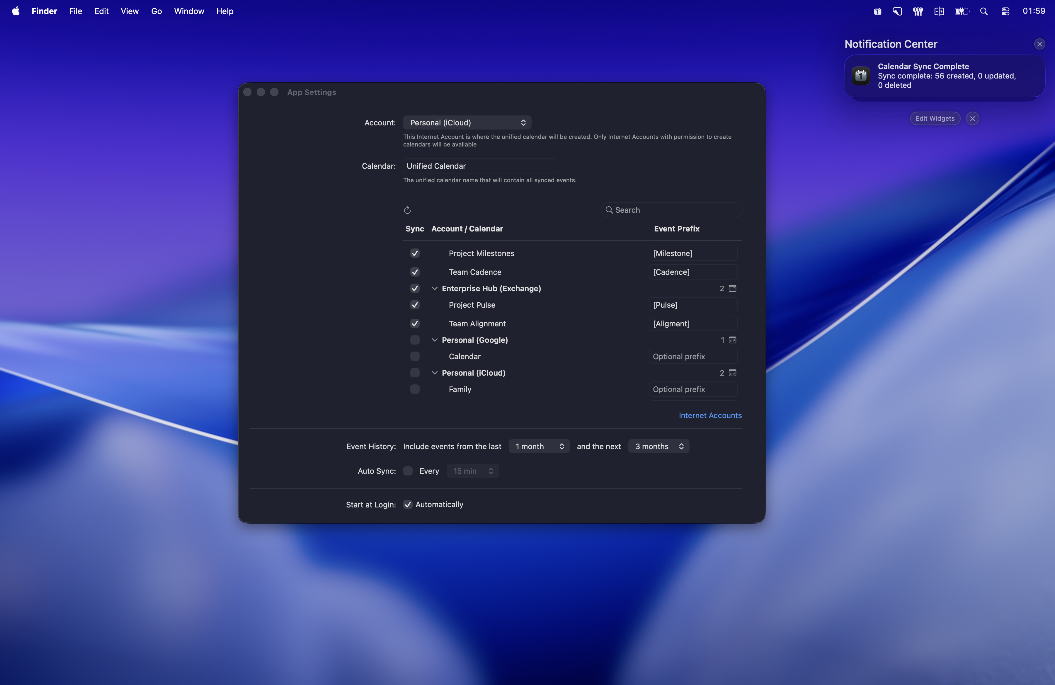Screen dimensions: 1055x685
Task: Toggle the Auto Sync Every checkbox
Action: click(408, 471)
